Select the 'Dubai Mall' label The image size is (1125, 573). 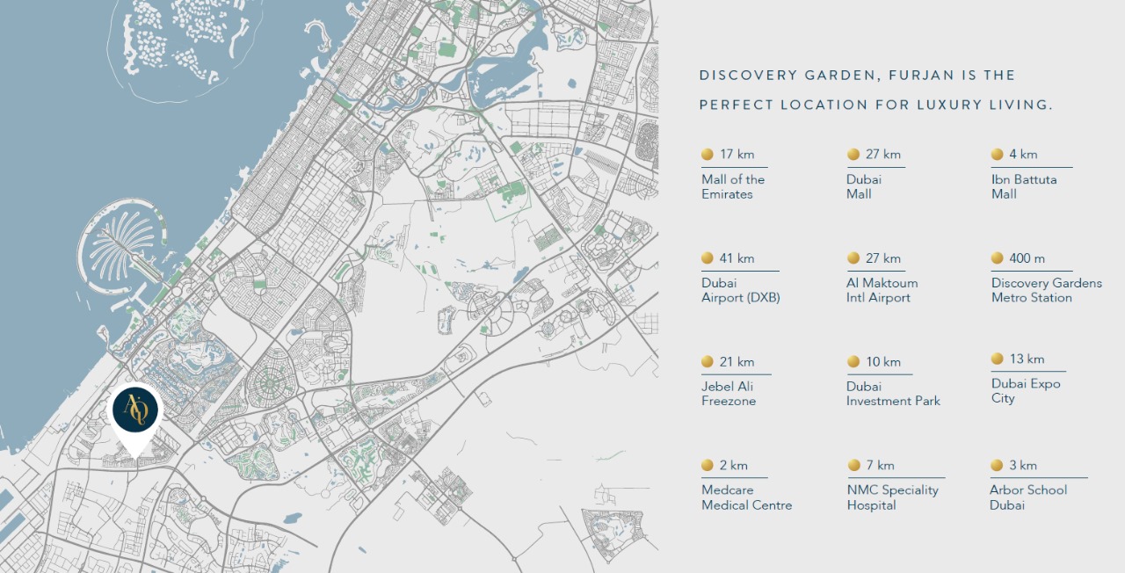(x=864, y=186)
